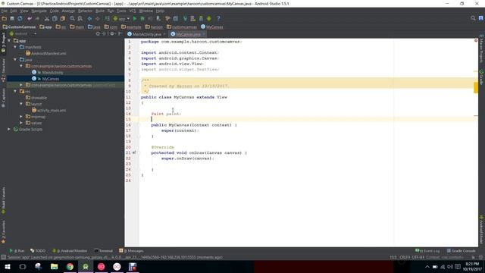Toggle the Project tool window side tab
Screen dimensions: 485x273
click(x=3, y=42)
